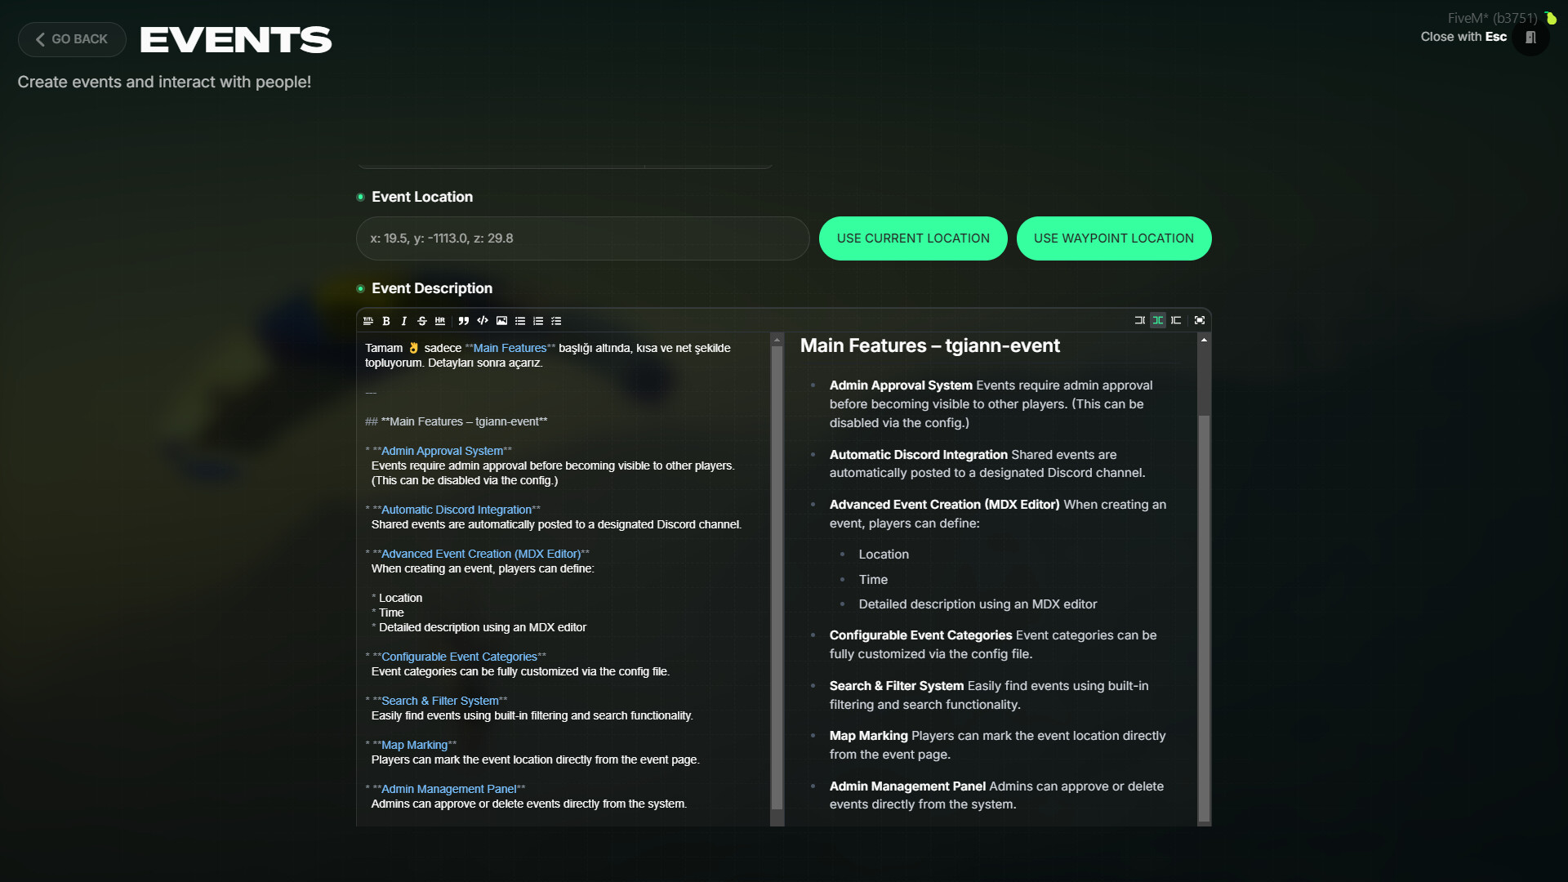The image size is (1568, 882).
Task: Apply strikethrough formatting in the editor
Action: click(421, 321)
